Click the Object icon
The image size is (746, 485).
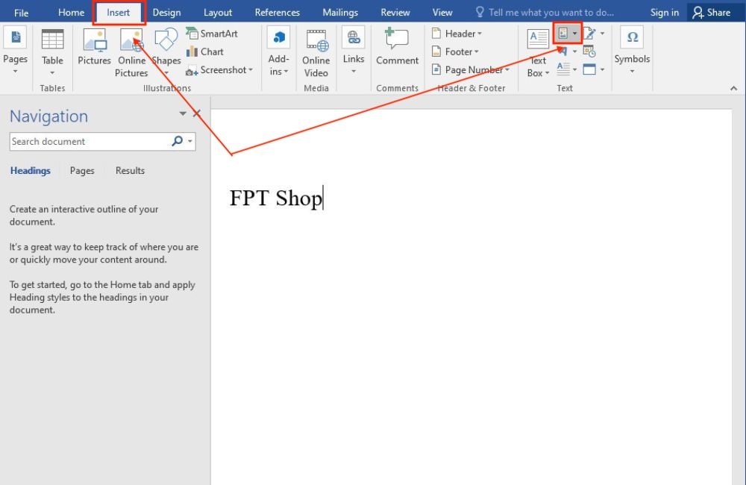click(x=589, y=69)
